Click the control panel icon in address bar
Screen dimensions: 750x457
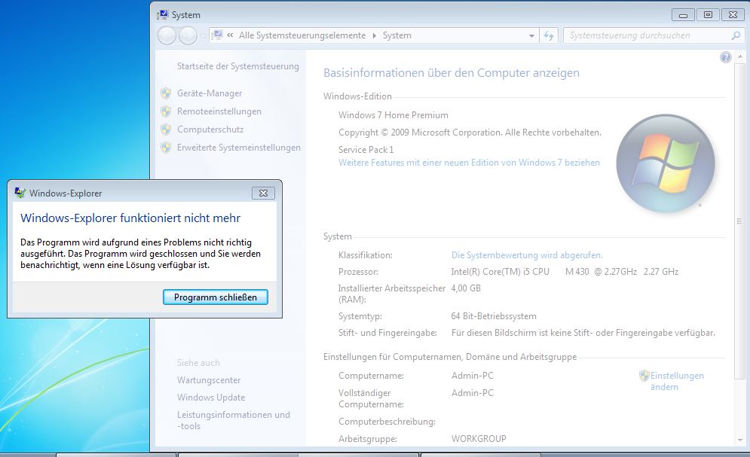point(218,35)
